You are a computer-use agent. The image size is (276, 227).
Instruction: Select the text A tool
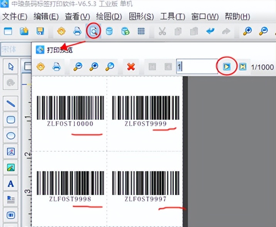11,184
